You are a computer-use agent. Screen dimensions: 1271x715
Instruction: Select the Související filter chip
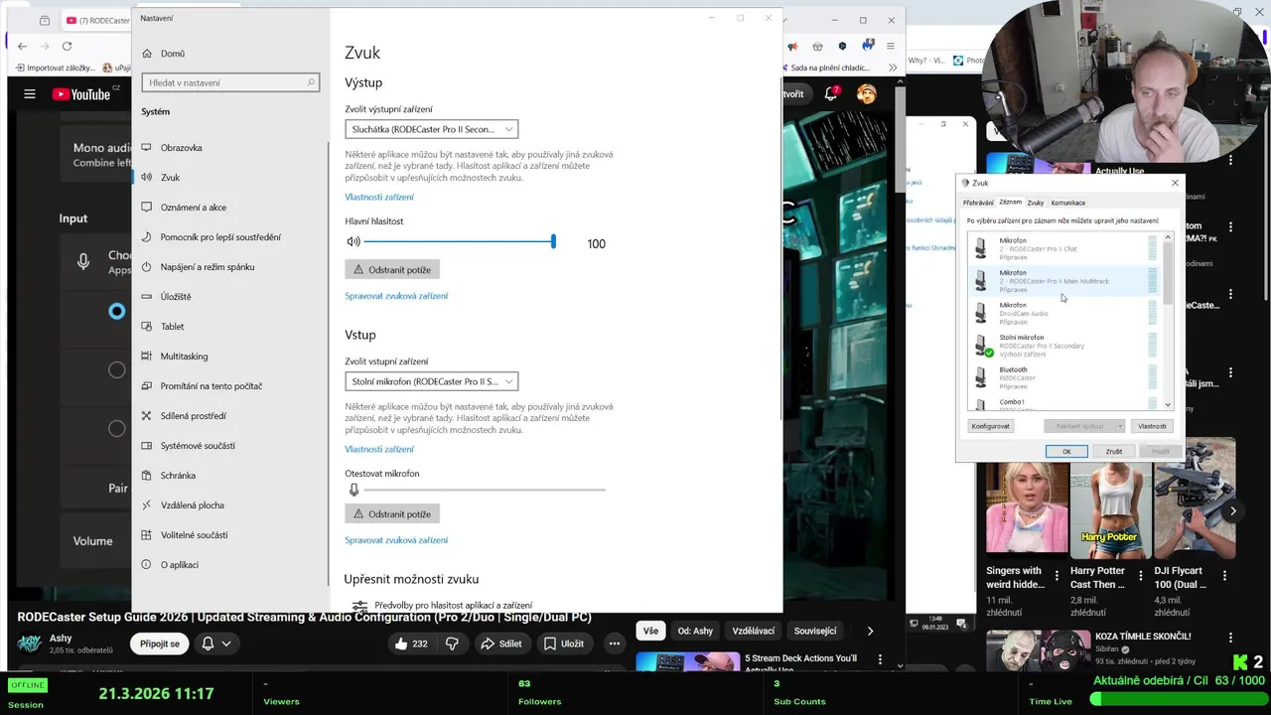point(815,631)
